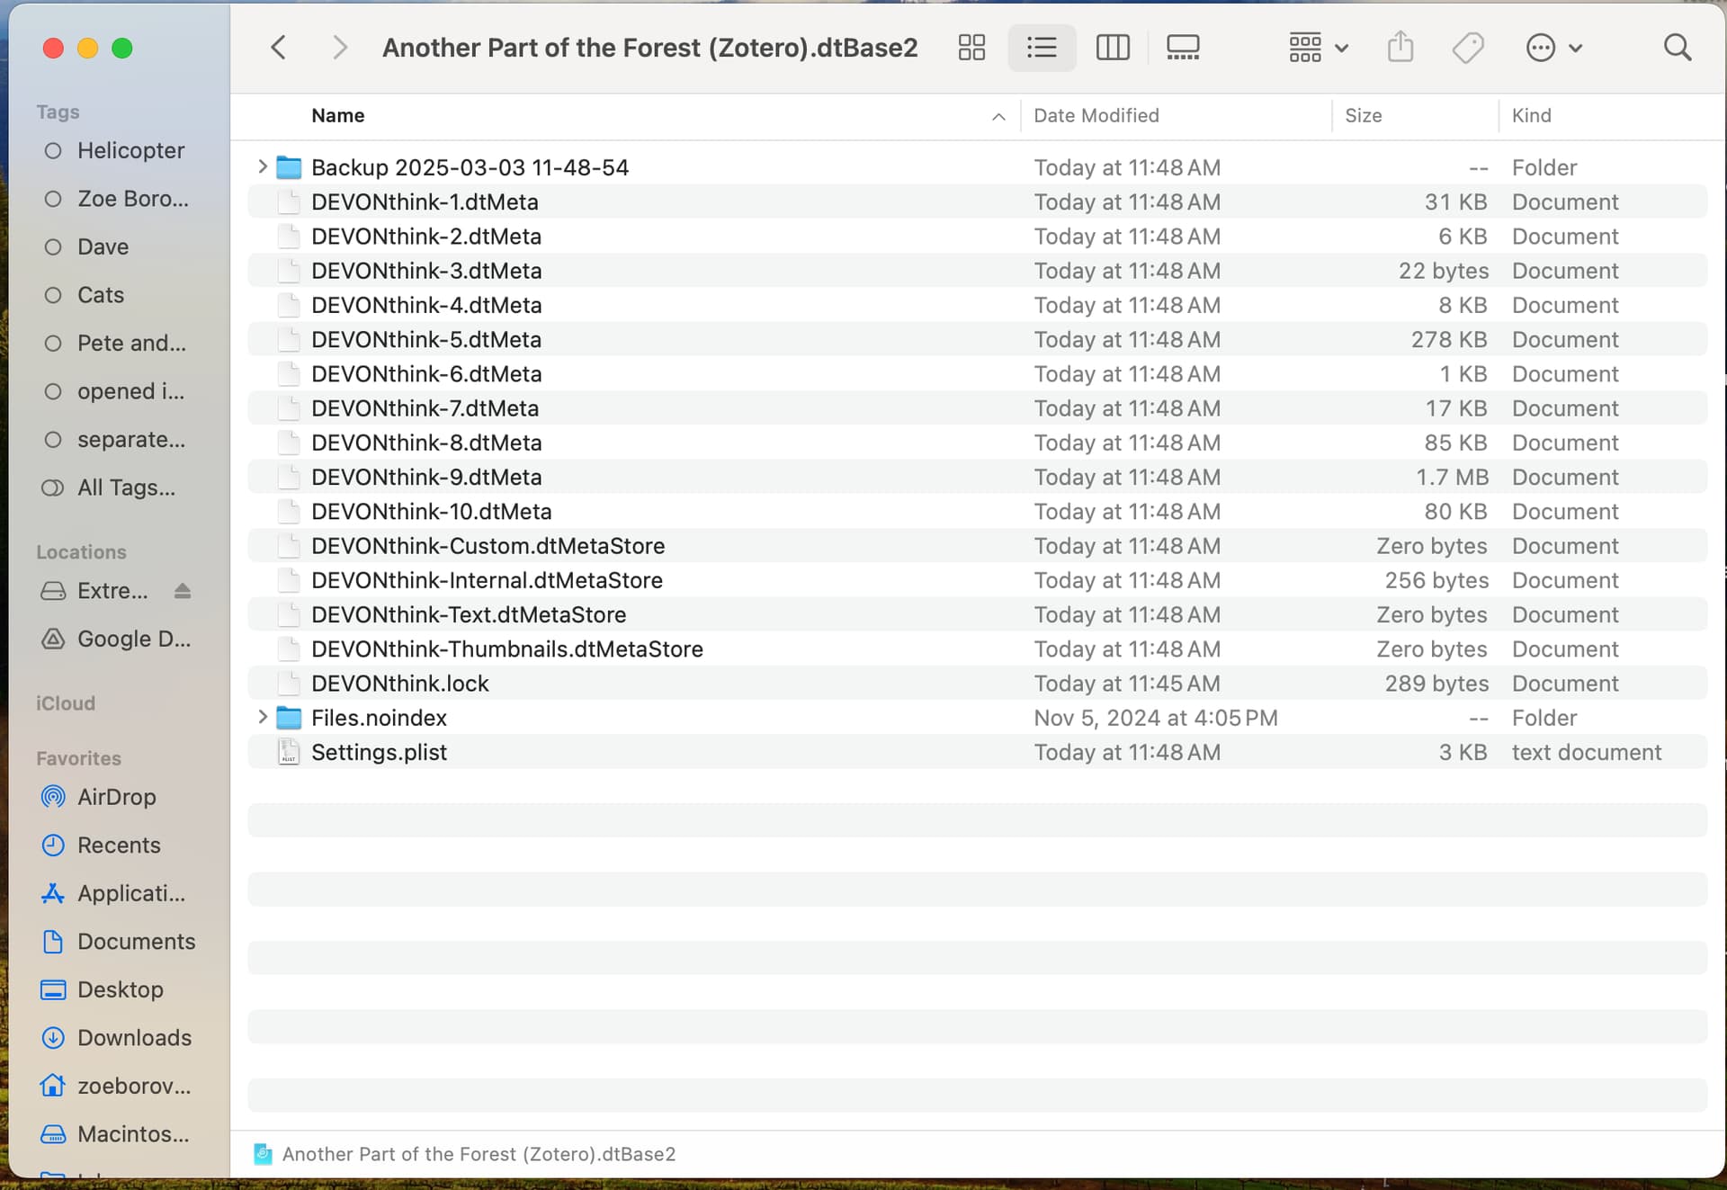Screen dimensions: 1727x1190
Task: Sort by the Size column header
Action: [x=1363, y=115]
